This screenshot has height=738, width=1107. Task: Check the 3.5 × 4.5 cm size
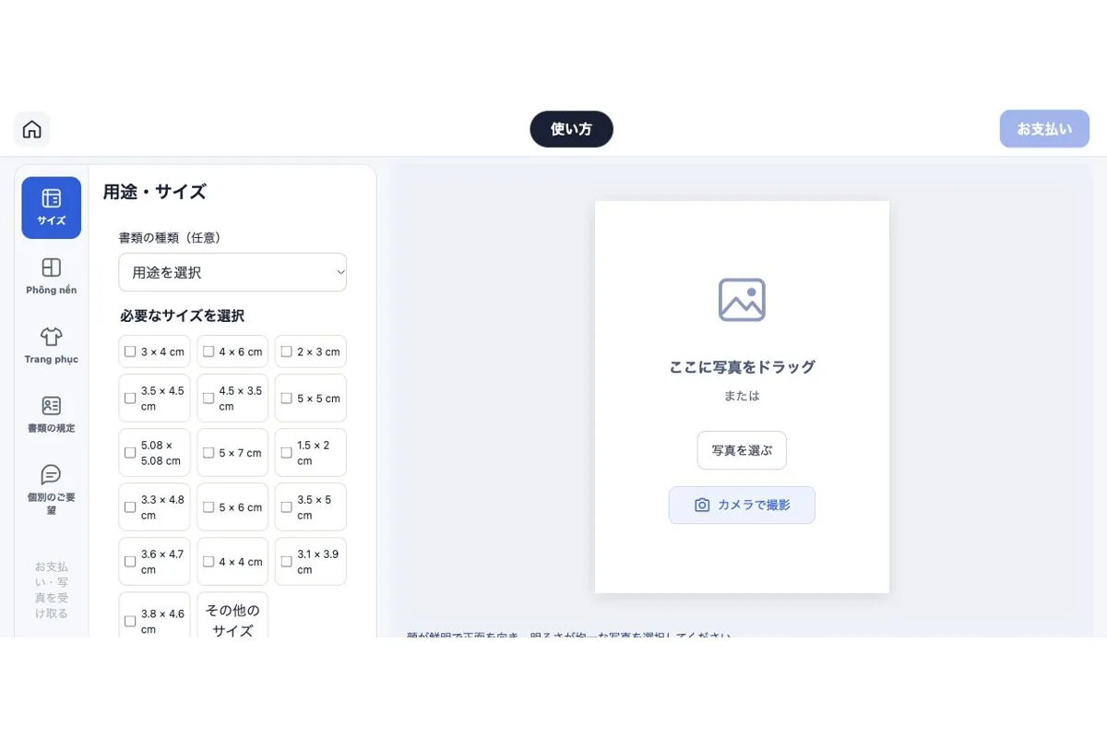click(130, 399)
